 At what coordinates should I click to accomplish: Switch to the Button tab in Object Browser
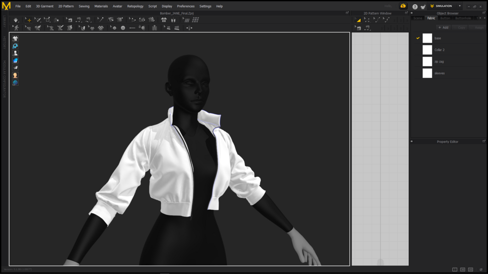tap(445, 18)
